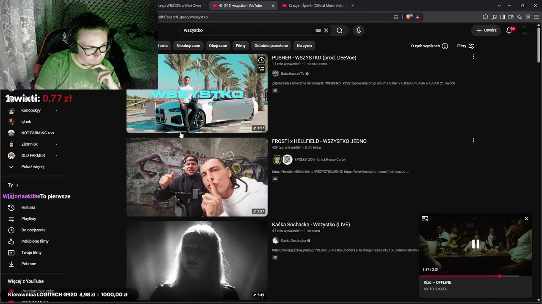Pause the Kizo – OFFLINE miniplayer
The width and height of the screenshot is (542, 304).
click(x=476, y=244)
